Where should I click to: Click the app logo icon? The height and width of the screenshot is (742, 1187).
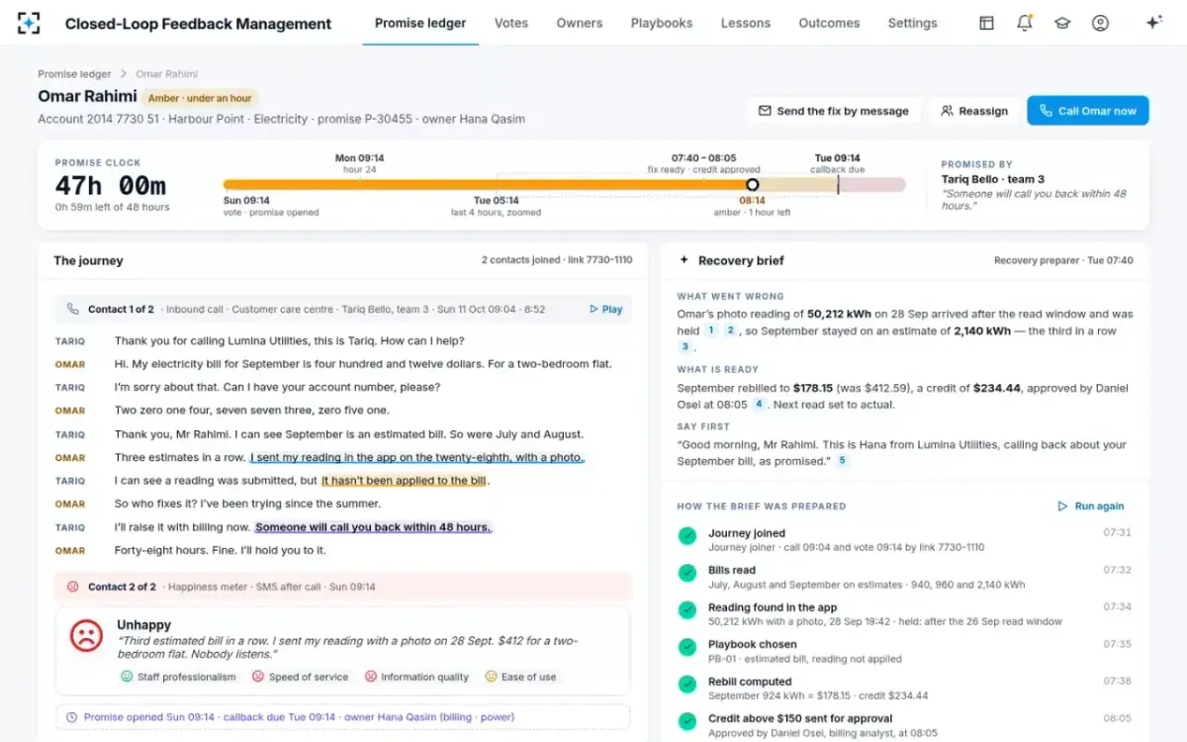coord(30,23)
